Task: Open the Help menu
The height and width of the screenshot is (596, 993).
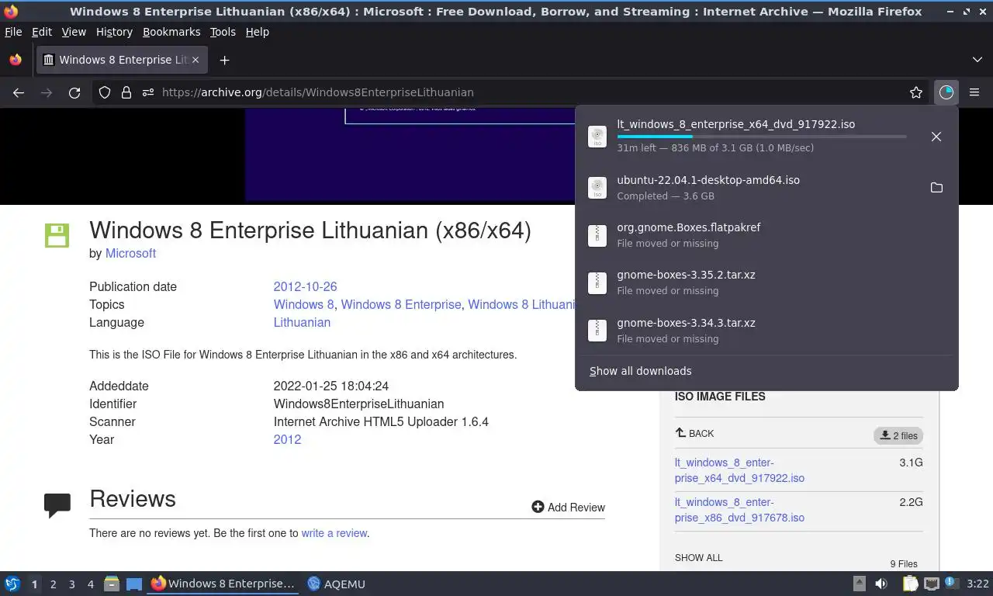Action: pyautogui.click(x=258, y=32)
